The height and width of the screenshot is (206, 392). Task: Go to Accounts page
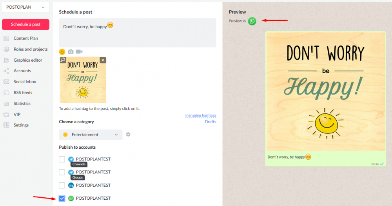[22, 71]
